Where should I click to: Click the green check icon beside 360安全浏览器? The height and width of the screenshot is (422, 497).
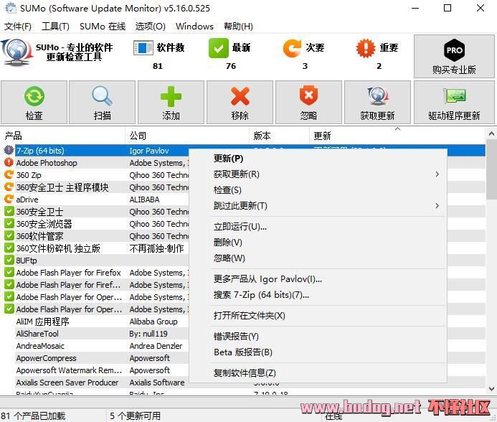pyautogui.click(x=9, y=223)
